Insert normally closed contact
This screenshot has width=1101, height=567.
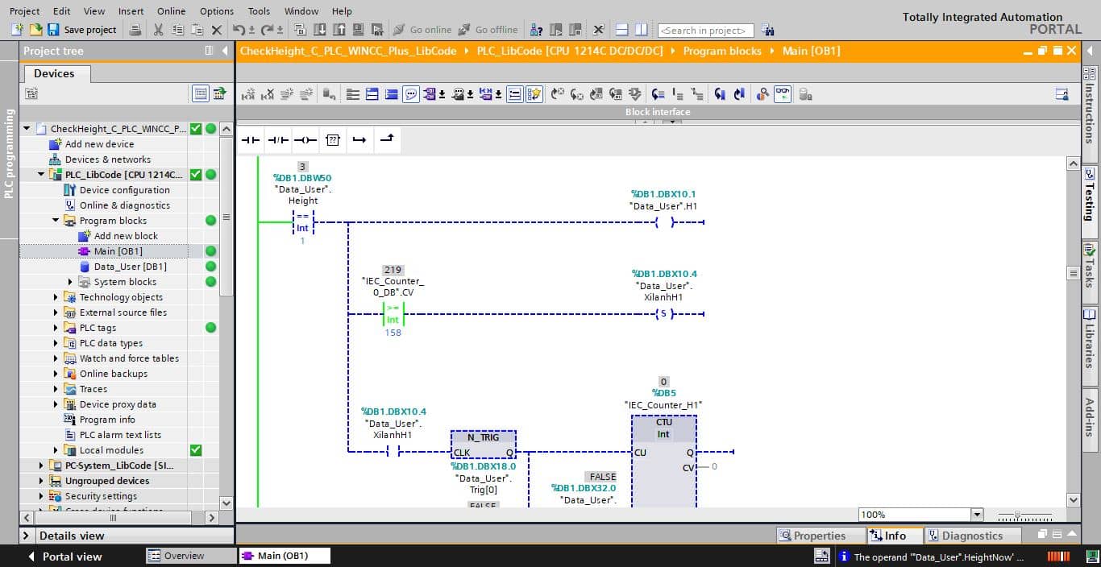pyautogui.click(x=278, y=140)
